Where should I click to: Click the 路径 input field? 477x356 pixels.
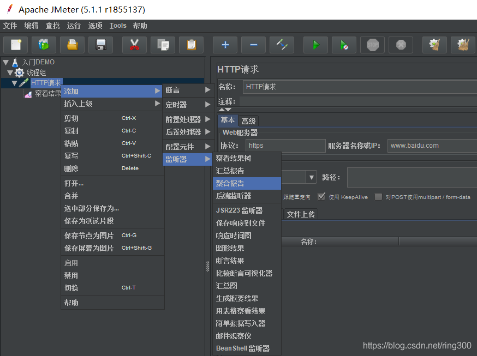[x=412, y=177]
